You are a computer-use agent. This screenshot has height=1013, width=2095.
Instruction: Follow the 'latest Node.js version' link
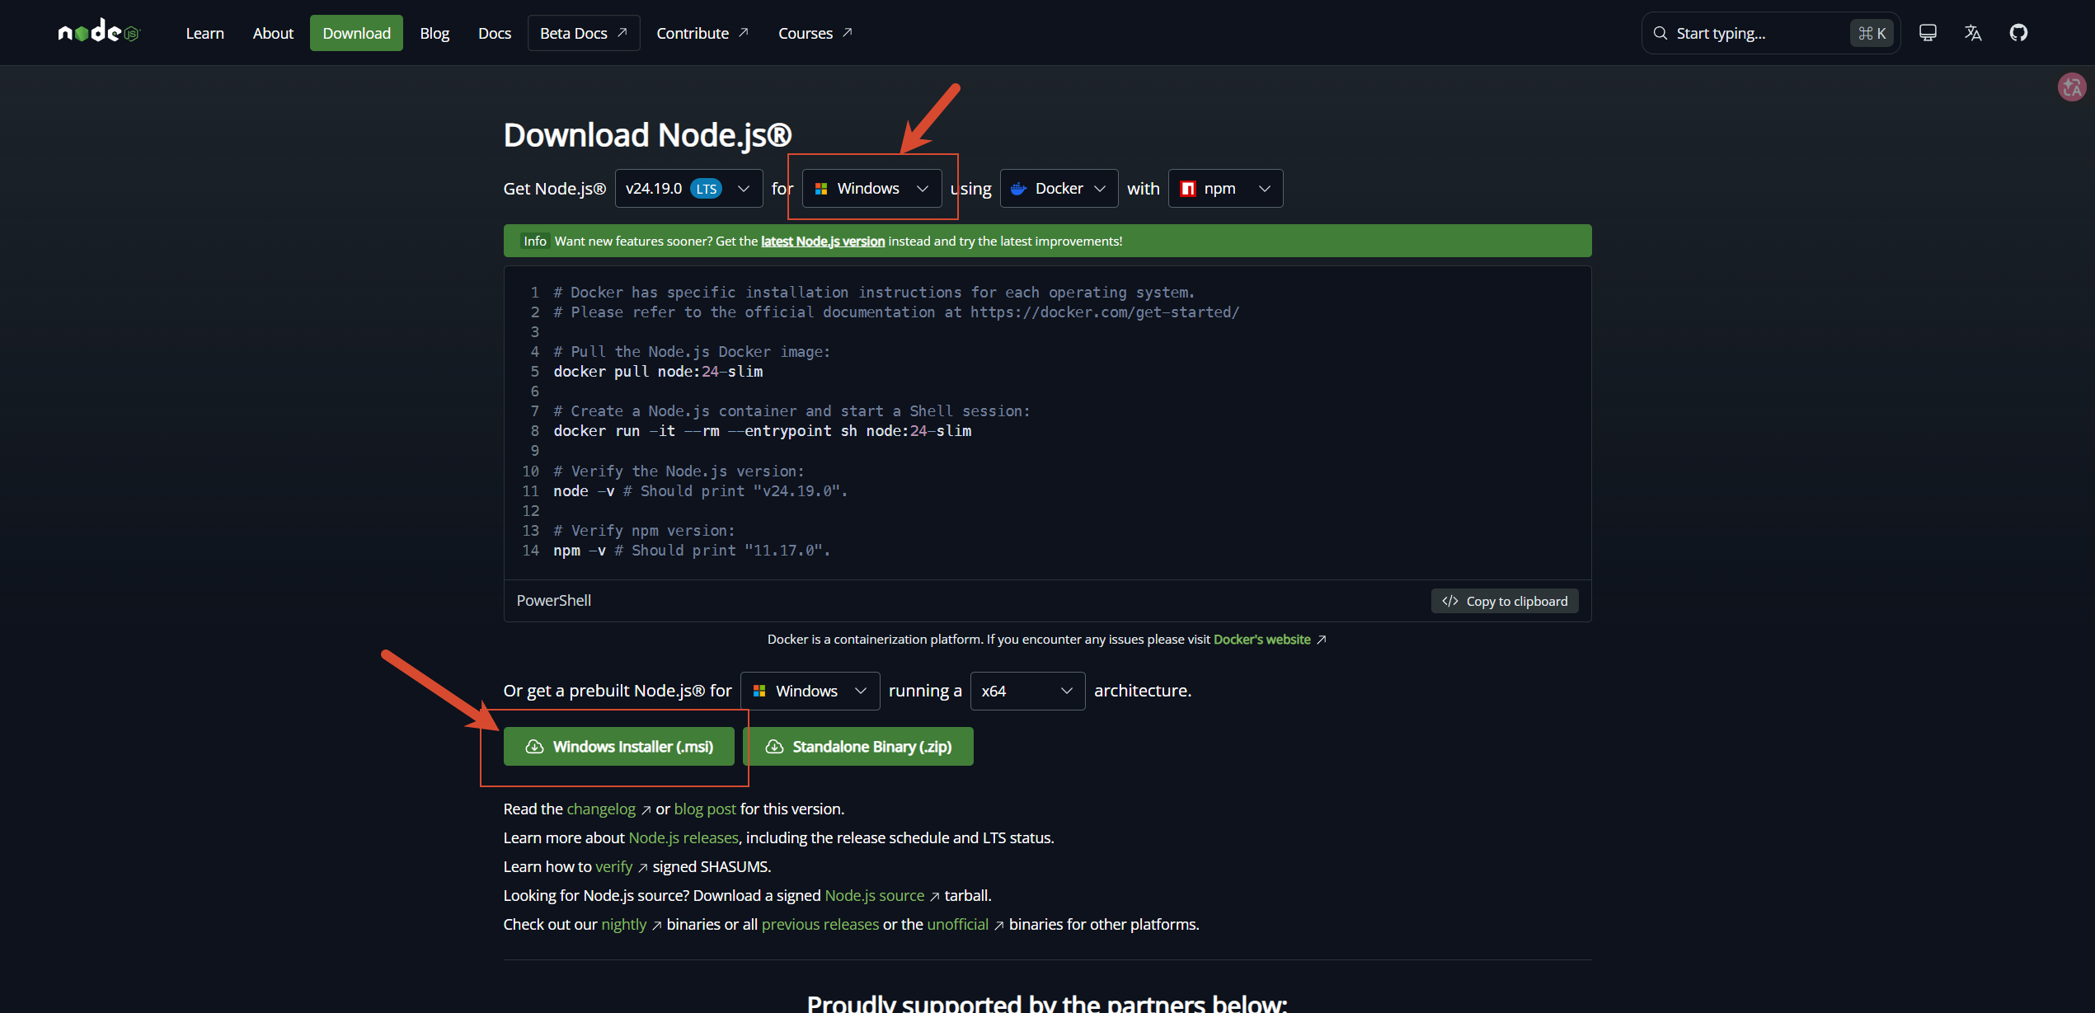[x=822, y=242]
